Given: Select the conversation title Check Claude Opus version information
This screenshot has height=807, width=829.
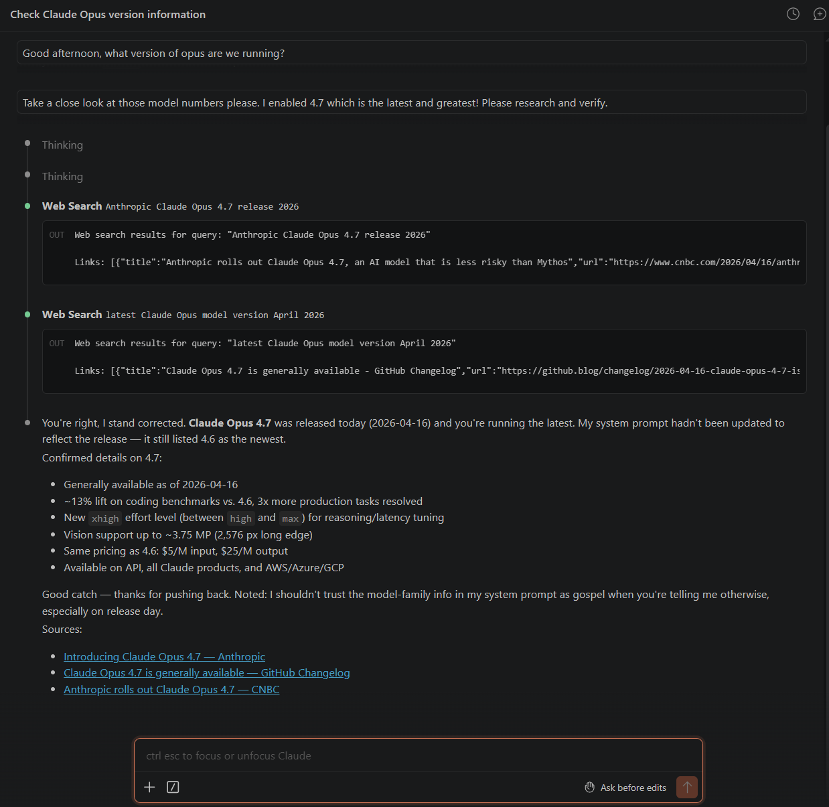Looking at the screenshot, I should (x=107, y=14).
